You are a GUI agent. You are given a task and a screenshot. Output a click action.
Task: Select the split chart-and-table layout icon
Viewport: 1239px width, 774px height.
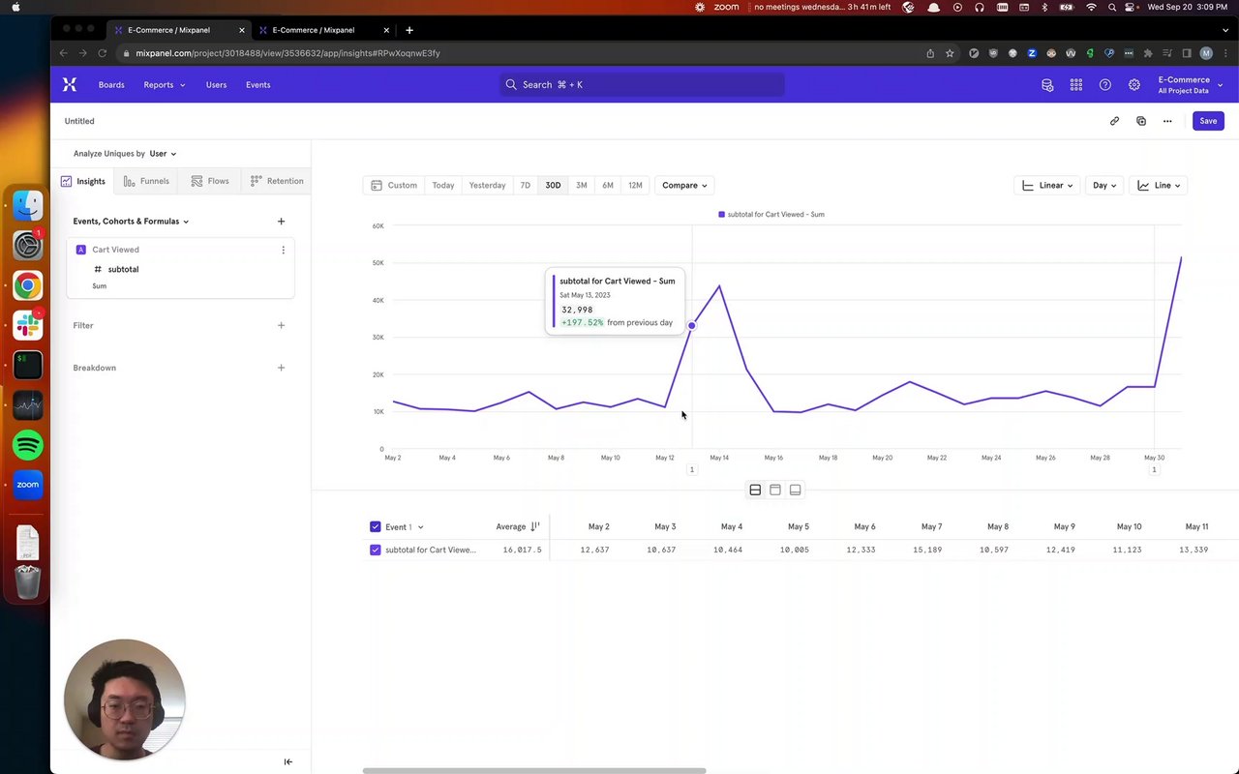(755, 490)
